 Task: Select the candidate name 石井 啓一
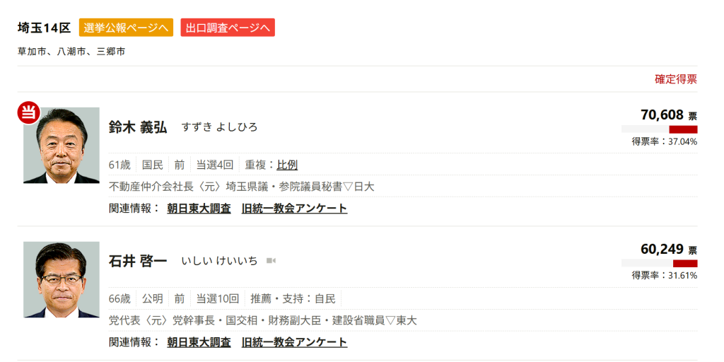coord(138,261)
